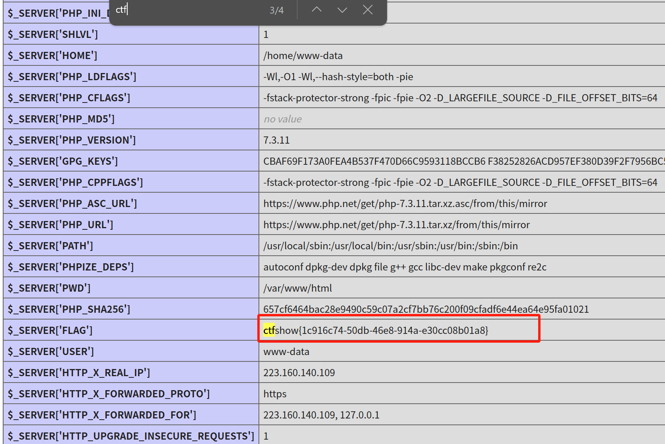
Task: Select the $_SERVER['HTTP_X_REAL_IP'] cell
Action: 131,372
